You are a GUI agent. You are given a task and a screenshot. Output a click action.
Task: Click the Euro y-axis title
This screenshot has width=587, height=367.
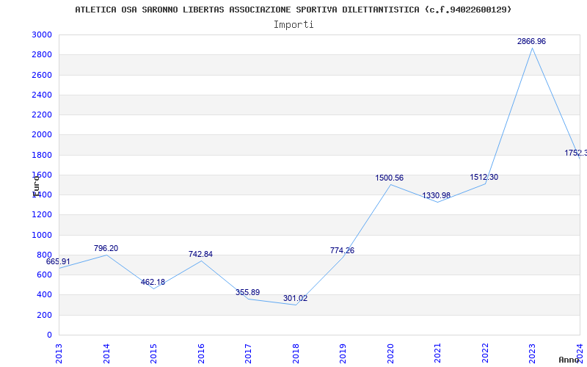(x=35, y=184)
